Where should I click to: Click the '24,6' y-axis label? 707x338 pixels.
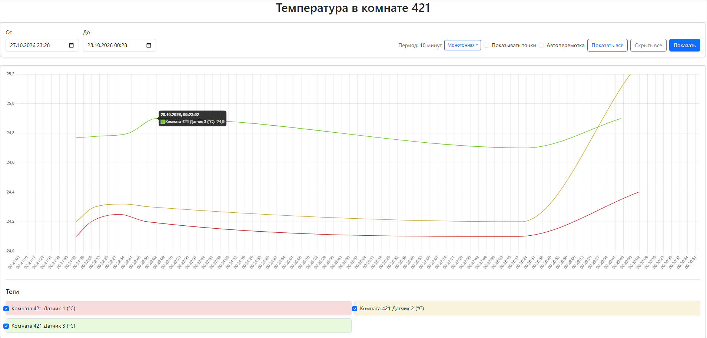[10, 162]
